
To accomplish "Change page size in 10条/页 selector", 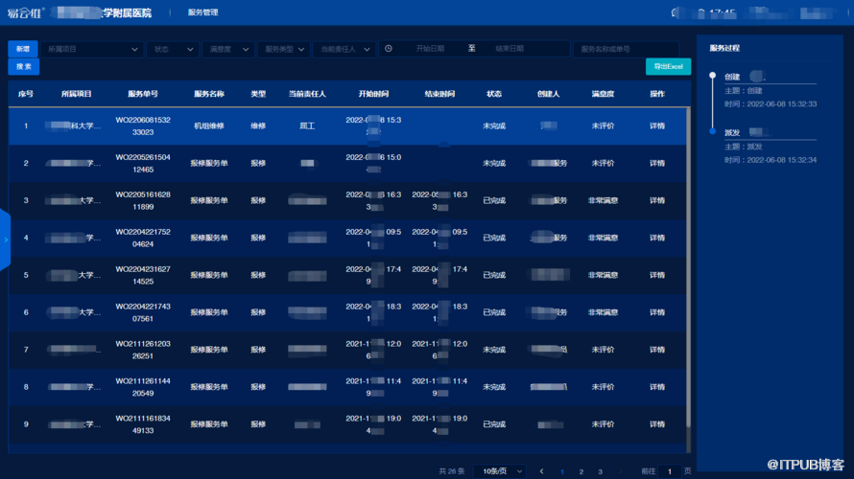I will (x=500, y=471).
